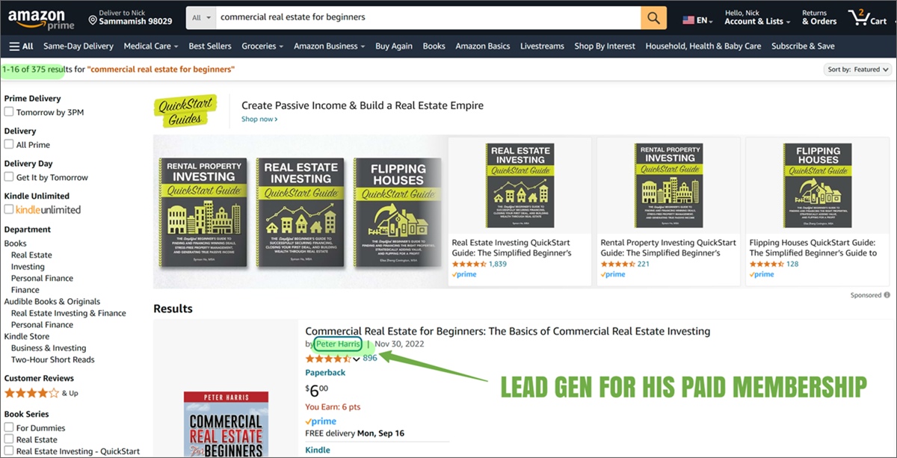Check Get It by Tomorrow box
897x458 pixels.
pos(9,177)
